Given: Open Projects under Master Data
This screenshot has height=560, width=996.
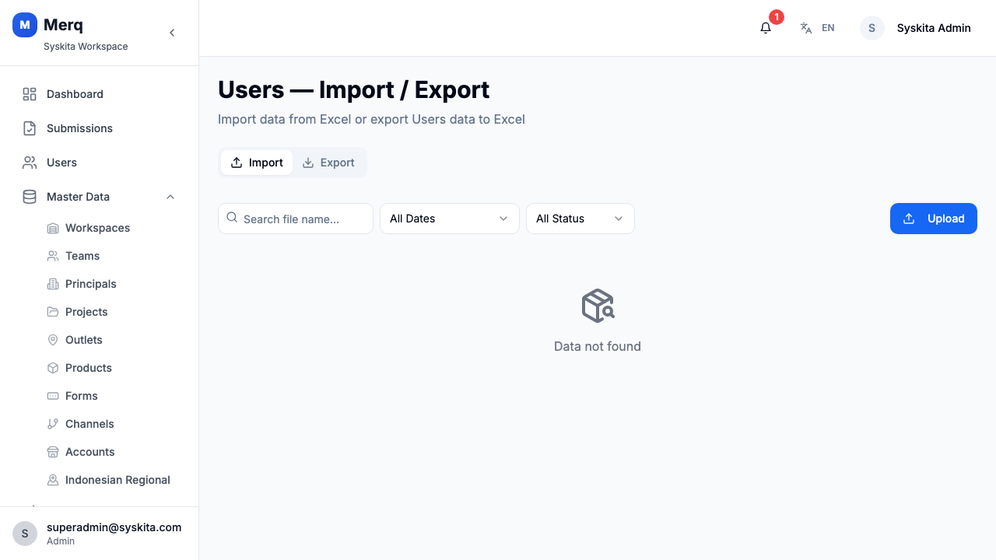Looking at the screenshot, I should [112, 312].
